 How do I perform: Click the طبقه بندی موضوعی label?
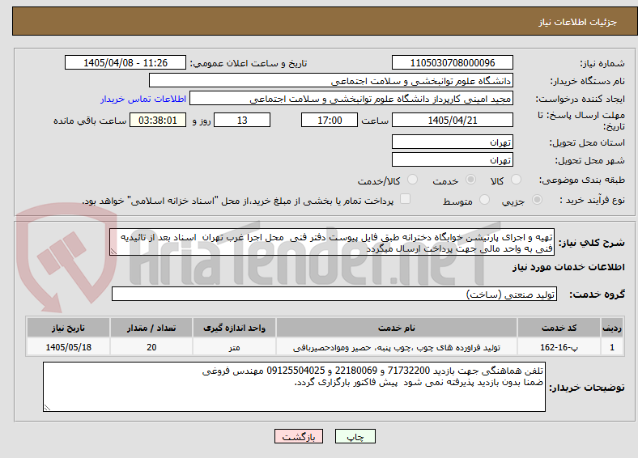click(582, 180)
